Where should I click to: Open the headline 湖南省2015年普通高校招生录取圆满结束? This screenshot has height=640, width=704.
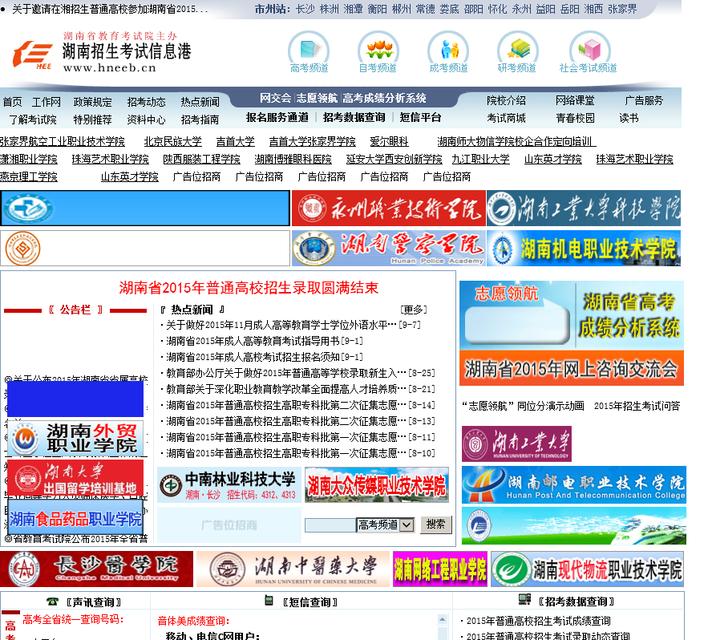[x=249, y=288]
